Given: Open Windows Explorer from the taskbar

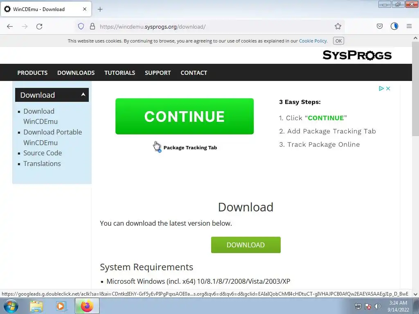Looking at the screenshot, I should 36,306.
